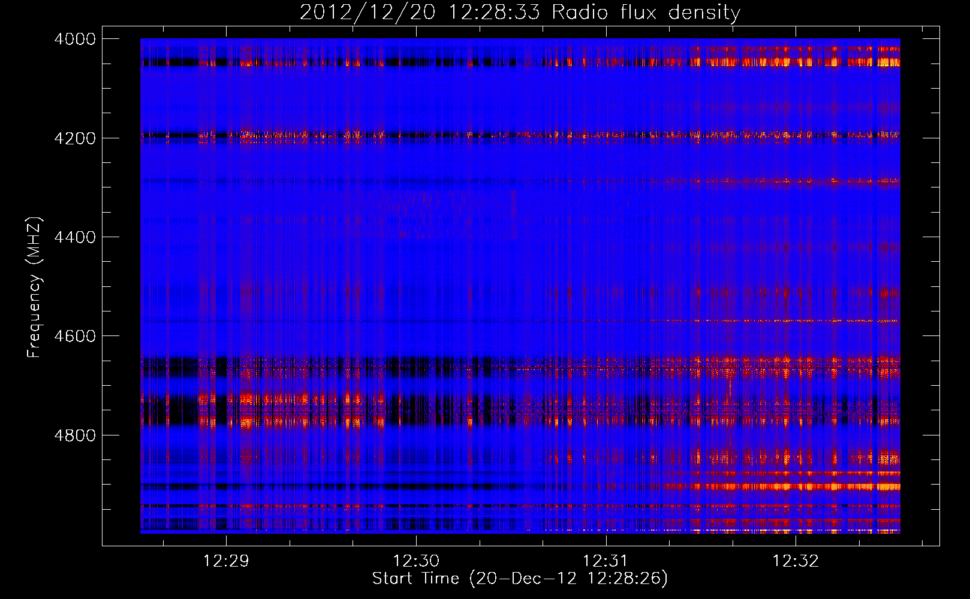Click the 12:30 time tick label

click(416, 561)
